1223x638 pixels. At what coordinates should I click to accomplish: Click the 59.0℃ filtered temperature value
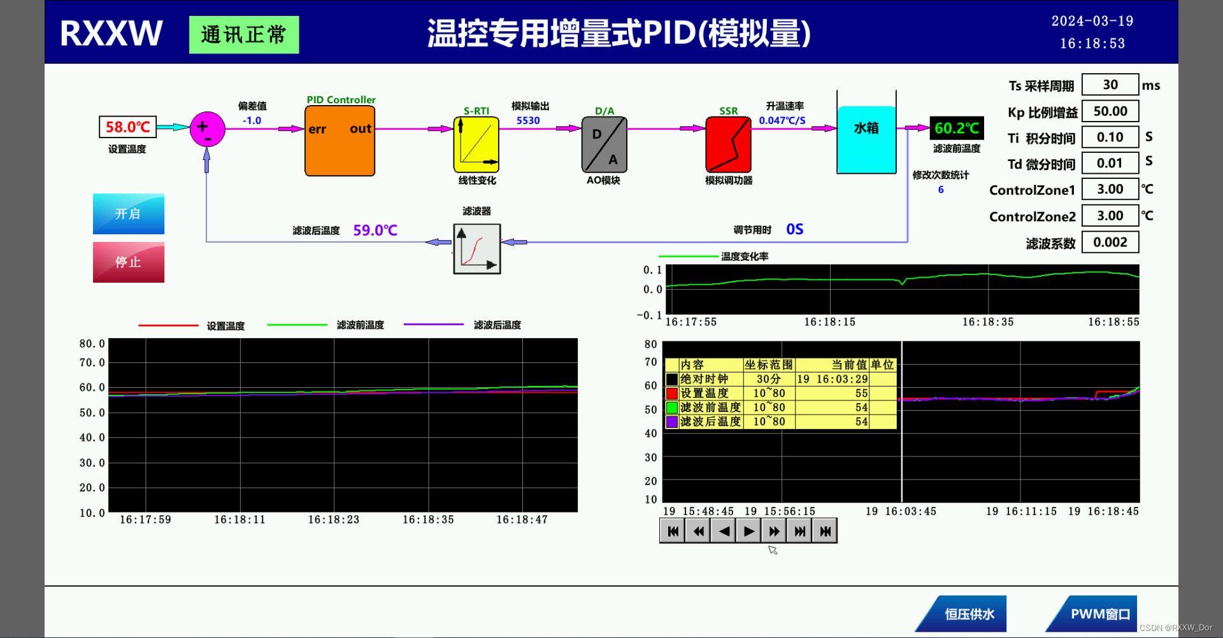(375, 230)
